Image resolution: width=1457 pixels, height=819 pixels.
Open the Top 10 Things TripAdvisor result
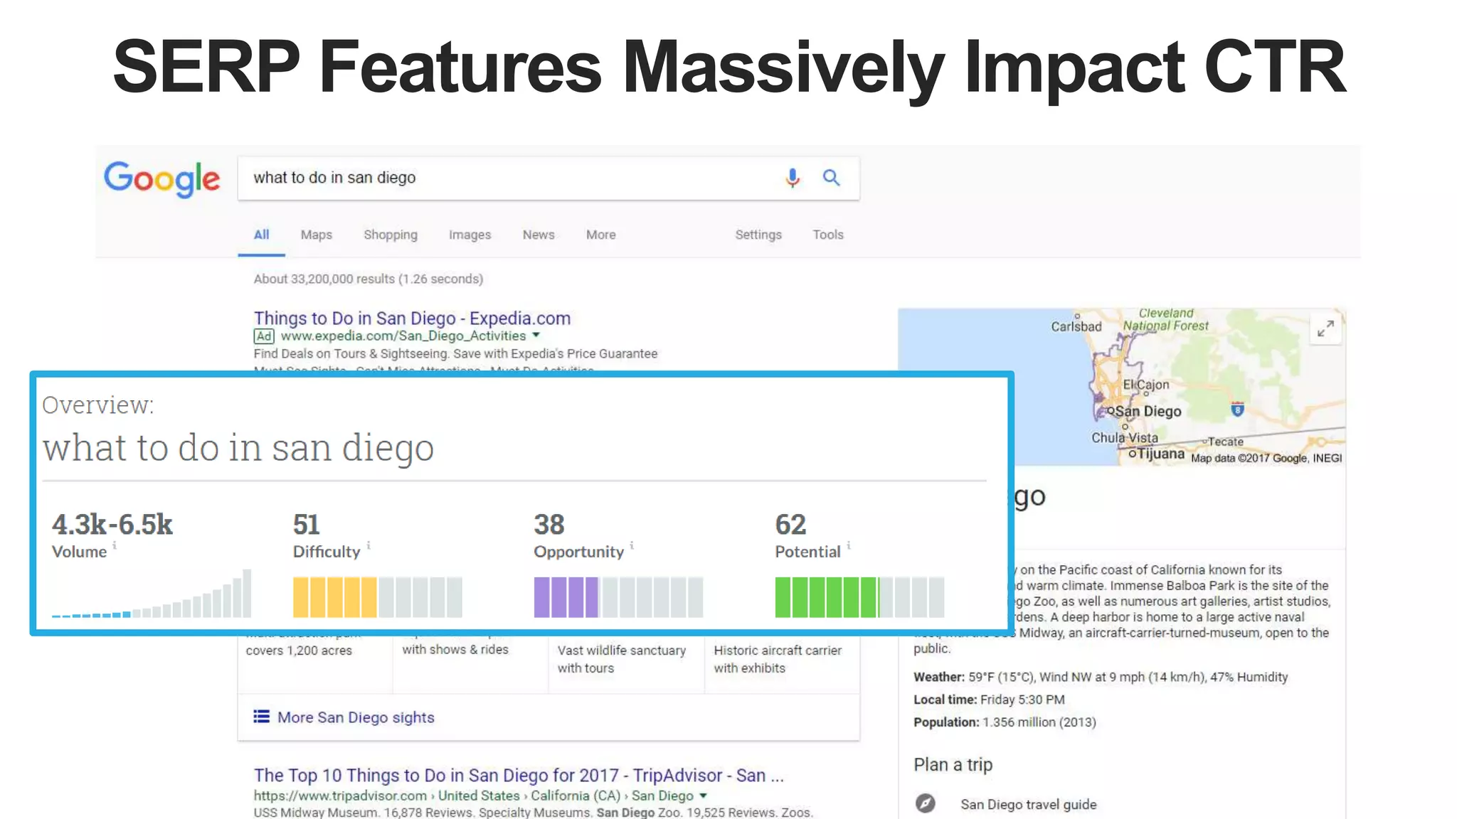[519, 775]
